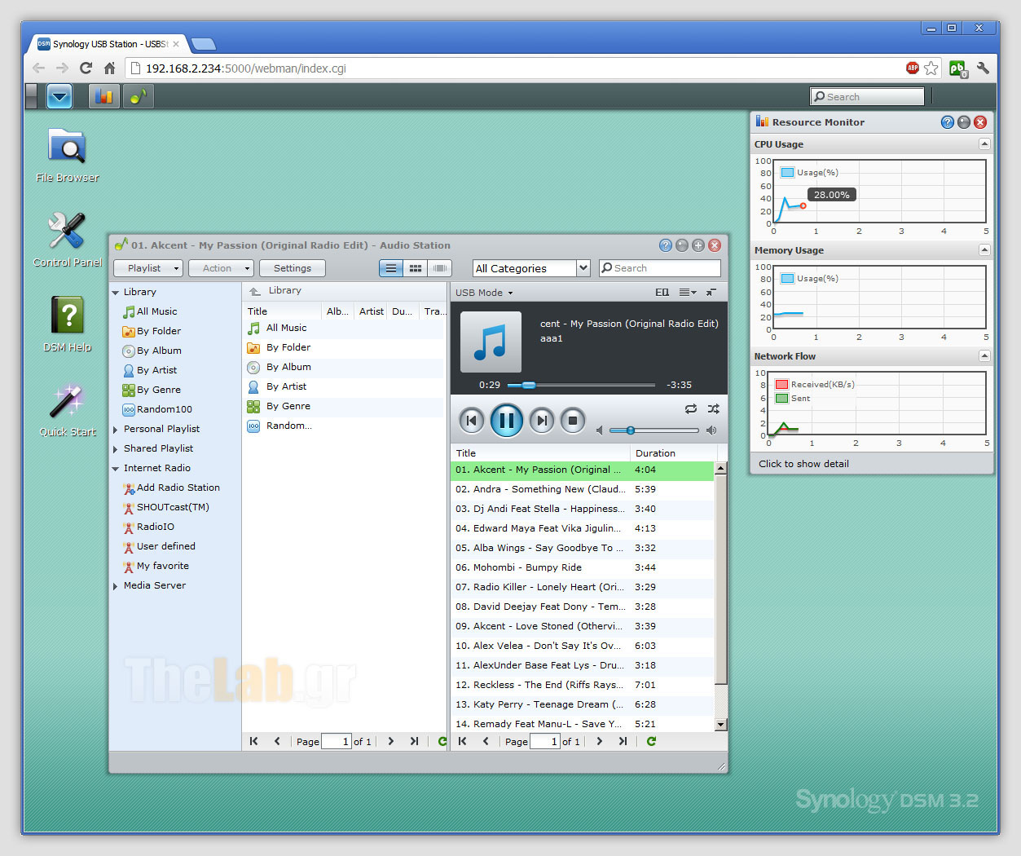The width and height of the screenshot is (1021, 856).
Task: Open the DSM main menu button
Action: pos(59,96)
